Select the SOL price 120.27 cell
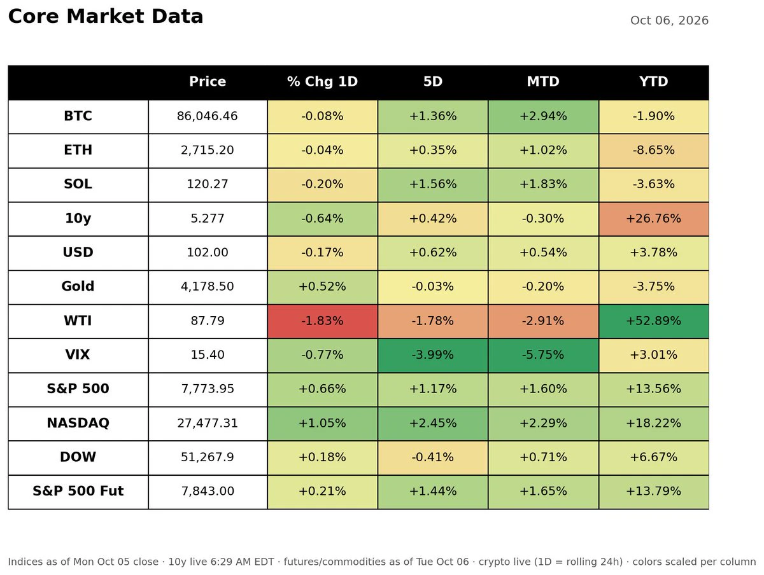Image resolution: width=764 pixels, height=575 pixels. 208,184
